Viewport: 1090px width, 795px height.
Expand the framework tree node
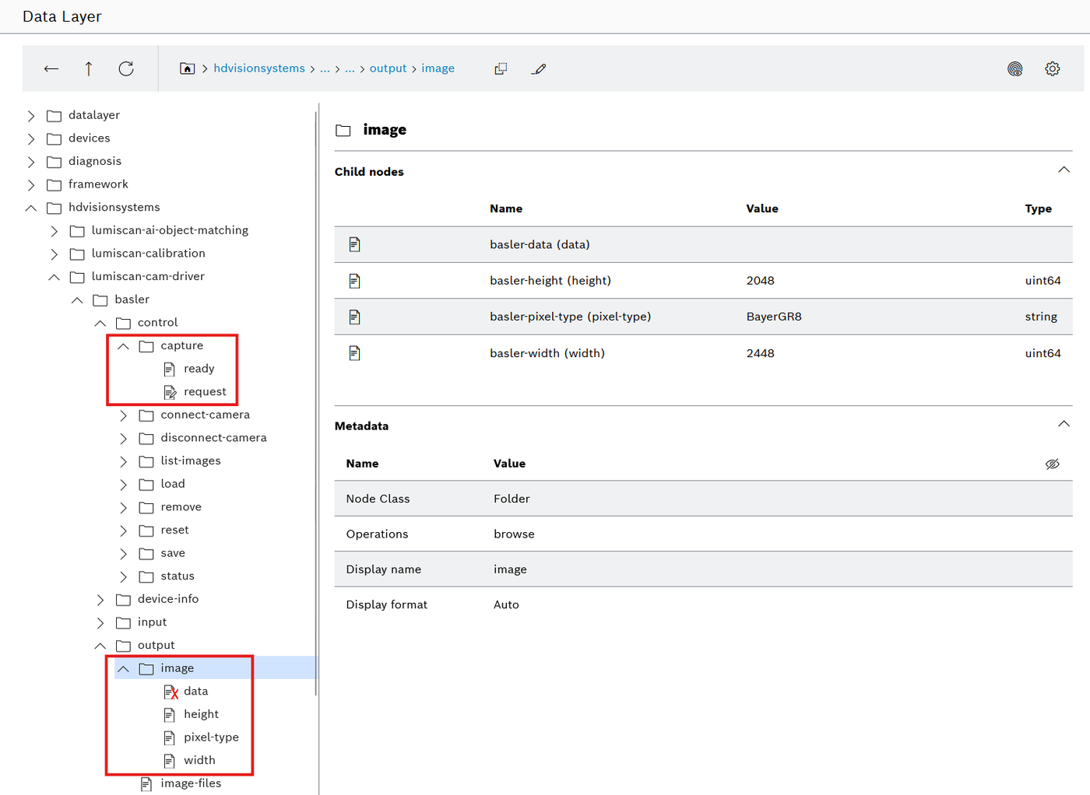coord(31,185)
